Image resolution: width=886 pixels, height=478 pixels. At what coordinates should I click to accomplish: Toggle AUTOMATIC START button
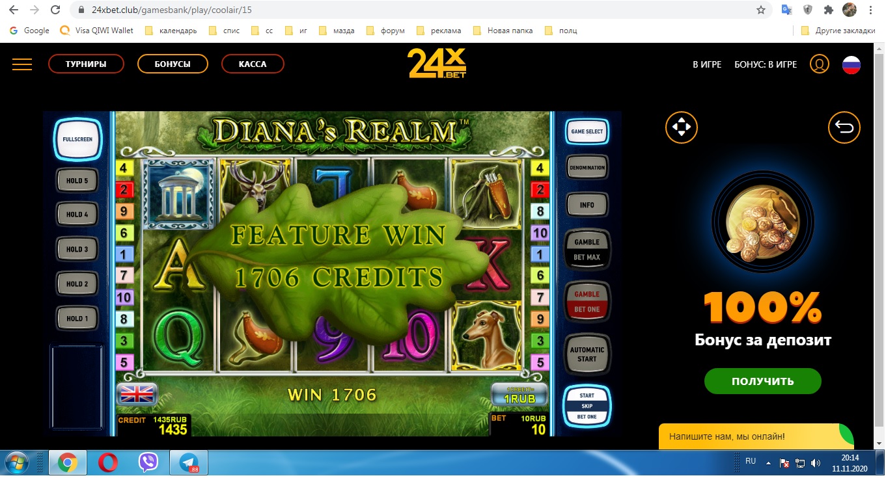tap(587, 354)
